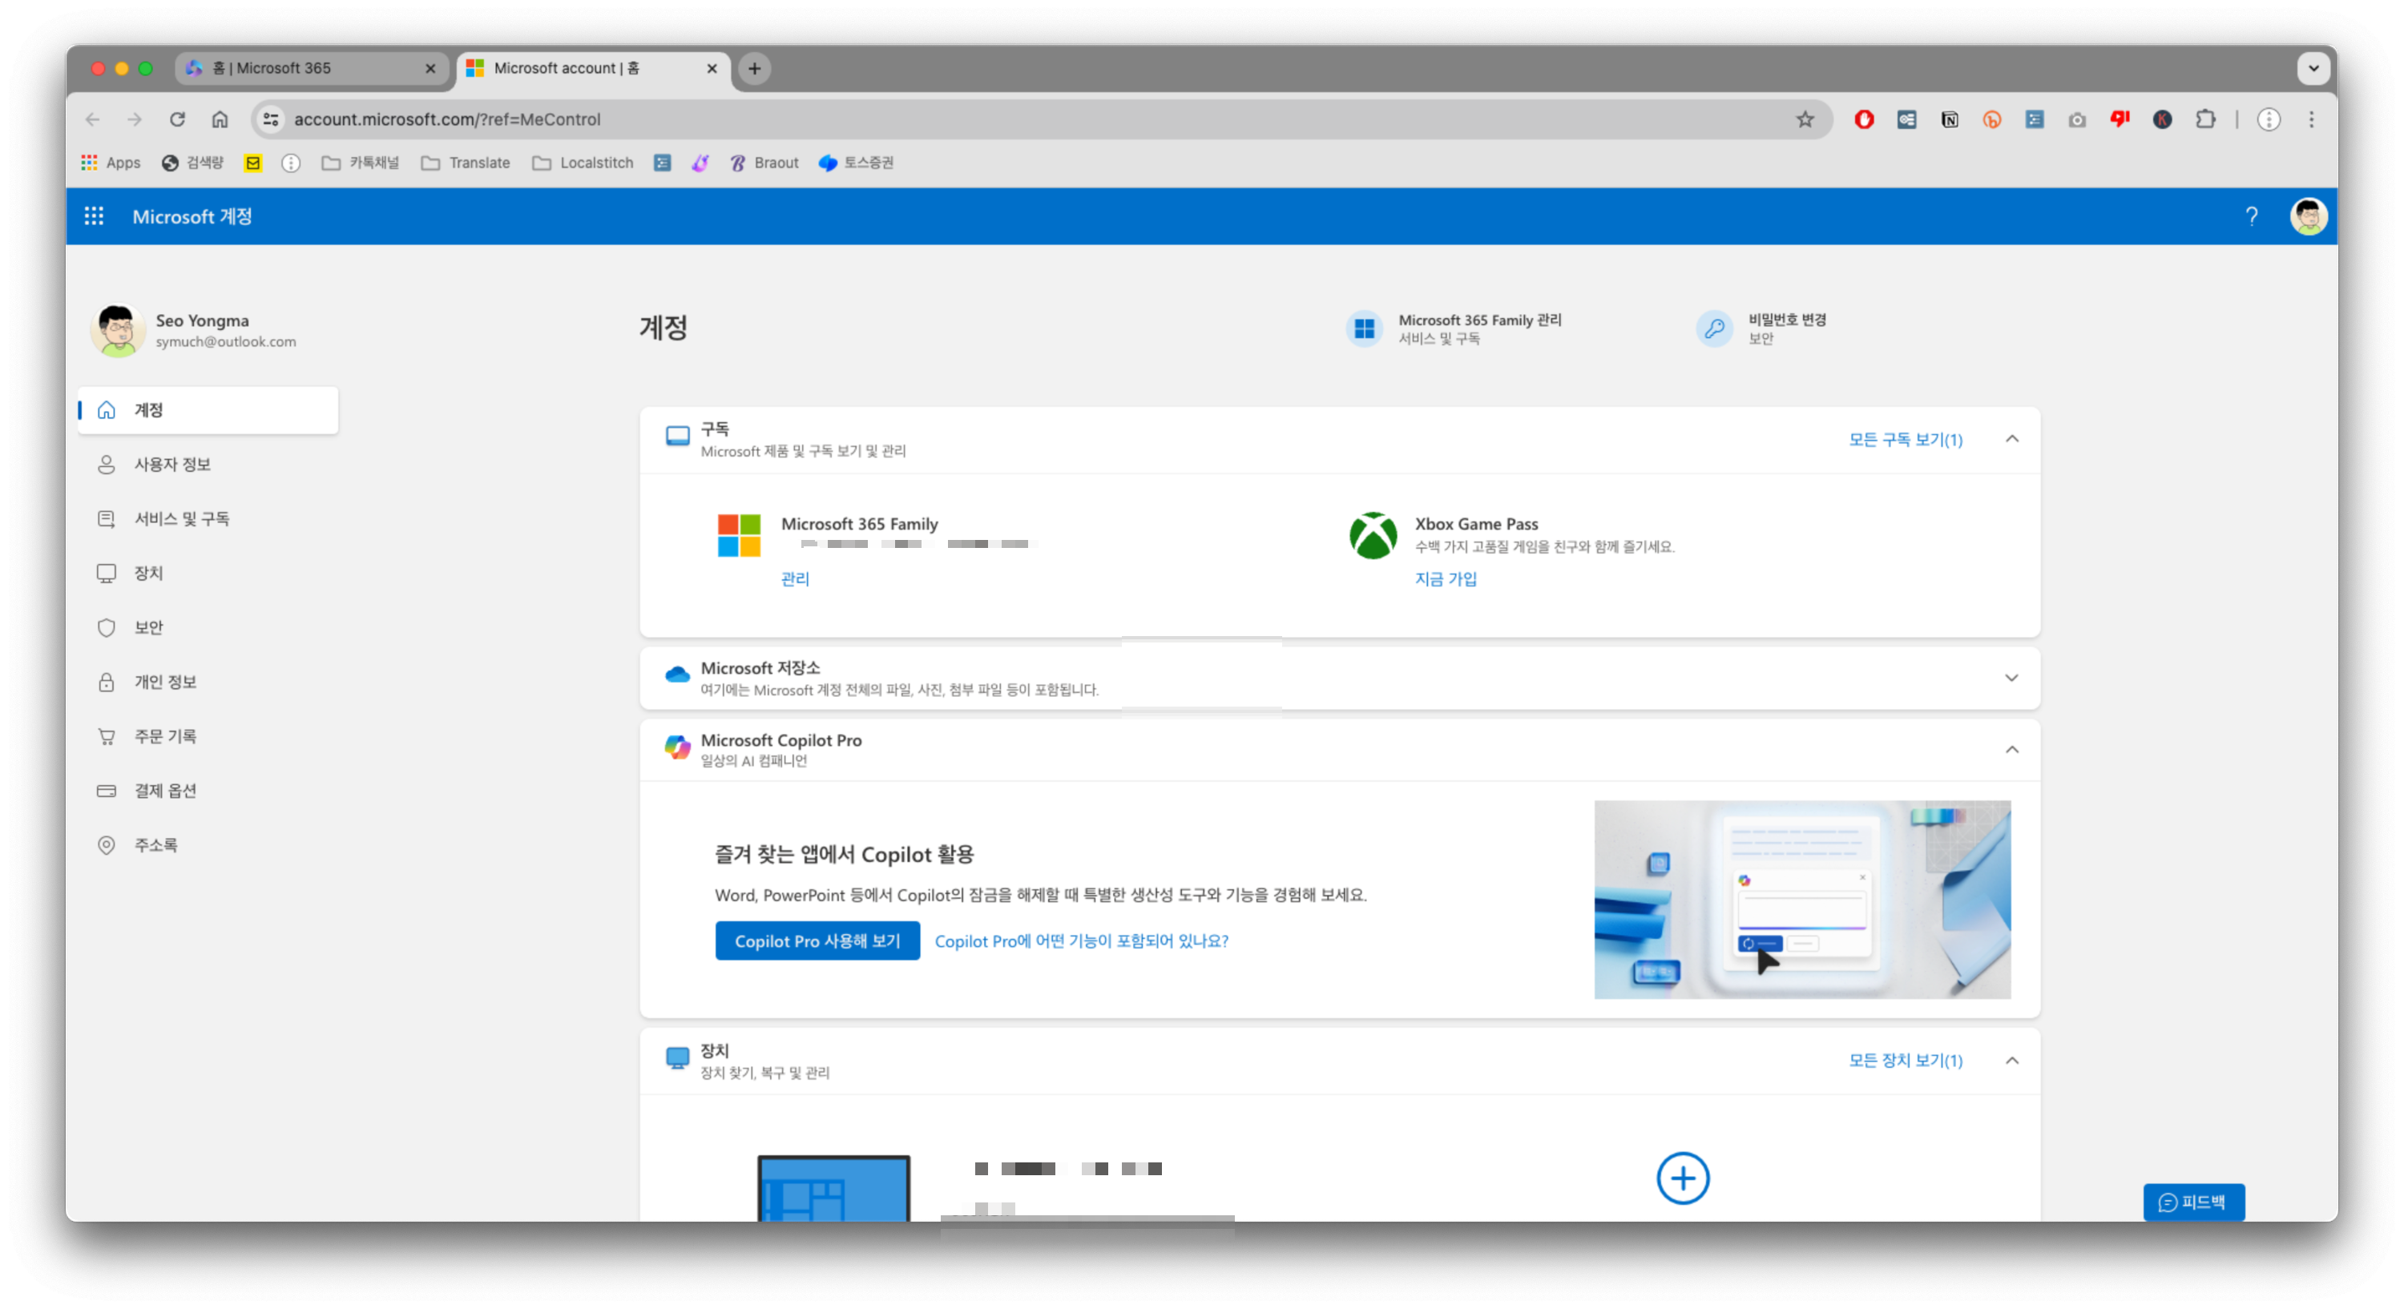Collapse the subscriptions (구독) section
Screen dimensions: 2404x1309
click(2011, 438)
